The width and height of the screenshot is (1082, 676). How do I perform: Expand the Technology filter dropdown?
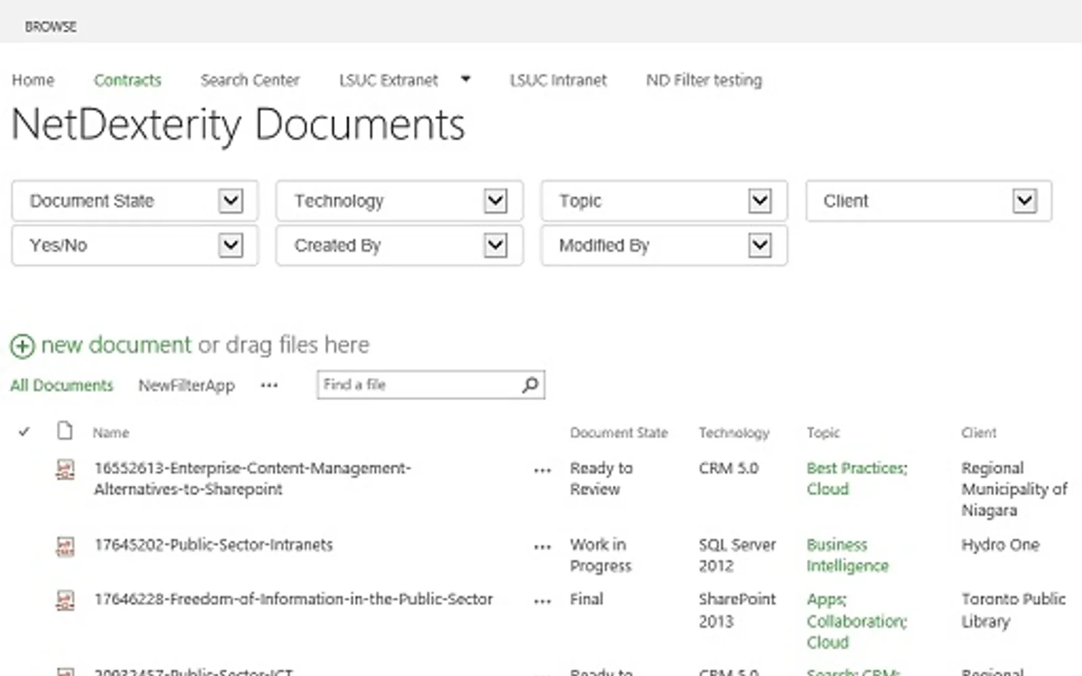(x=496, y=201)
